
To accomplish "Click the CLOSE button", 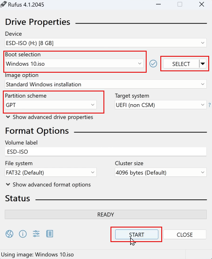I will (x=185, y=235).
